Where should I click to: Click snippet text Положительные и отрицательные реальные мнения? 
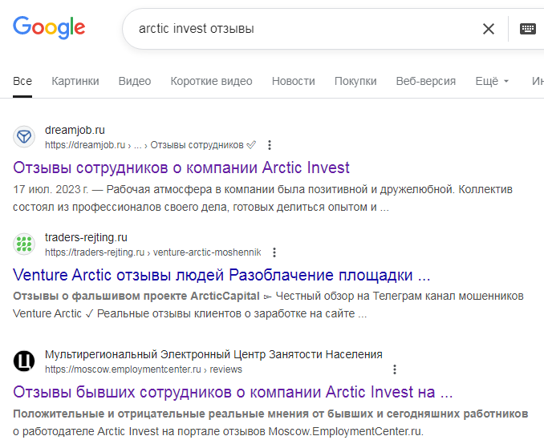161,414
